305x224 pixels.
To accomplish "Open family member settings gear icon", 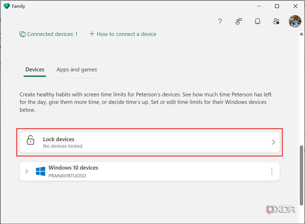I will click(x=276, y=21).
